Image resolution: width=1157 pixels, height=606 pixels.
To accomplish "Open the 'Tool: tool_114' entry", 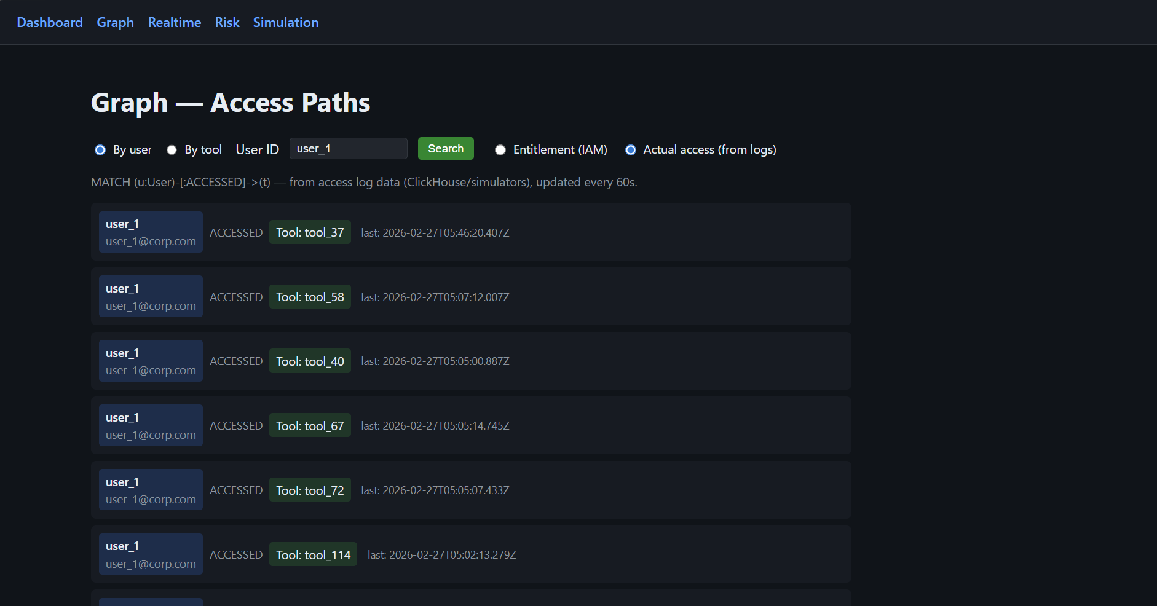I will coord(313,554).
